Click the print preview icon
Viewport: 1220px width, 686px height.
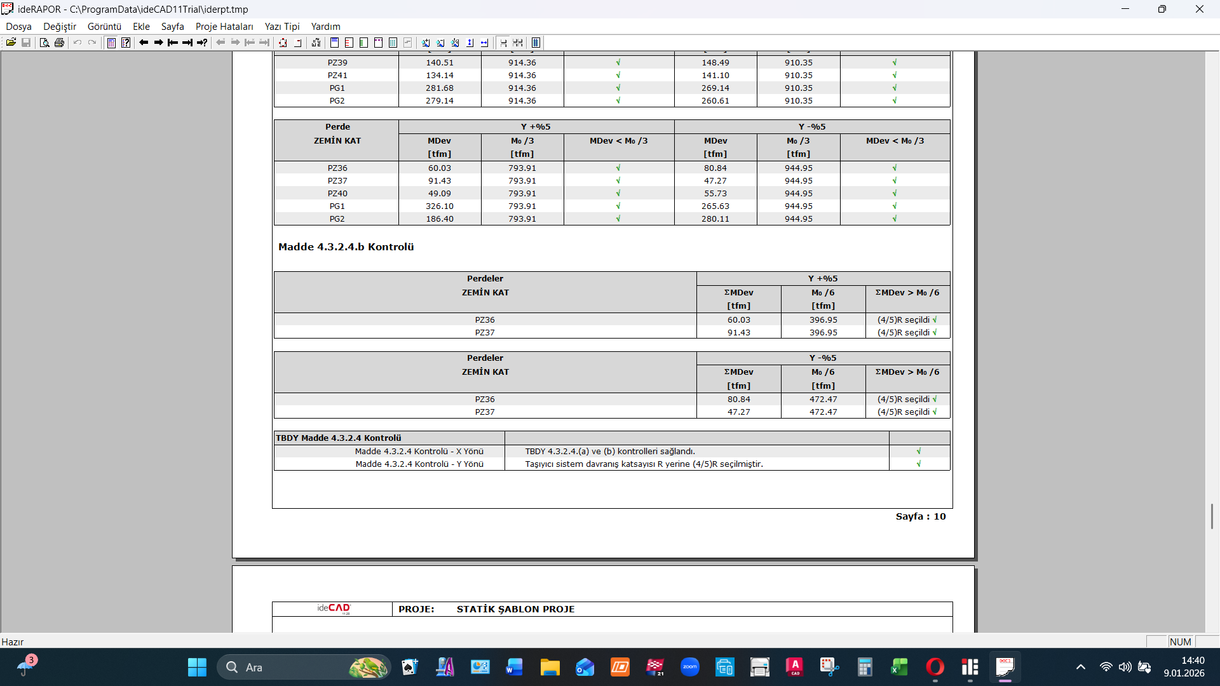tap(44, 43)
